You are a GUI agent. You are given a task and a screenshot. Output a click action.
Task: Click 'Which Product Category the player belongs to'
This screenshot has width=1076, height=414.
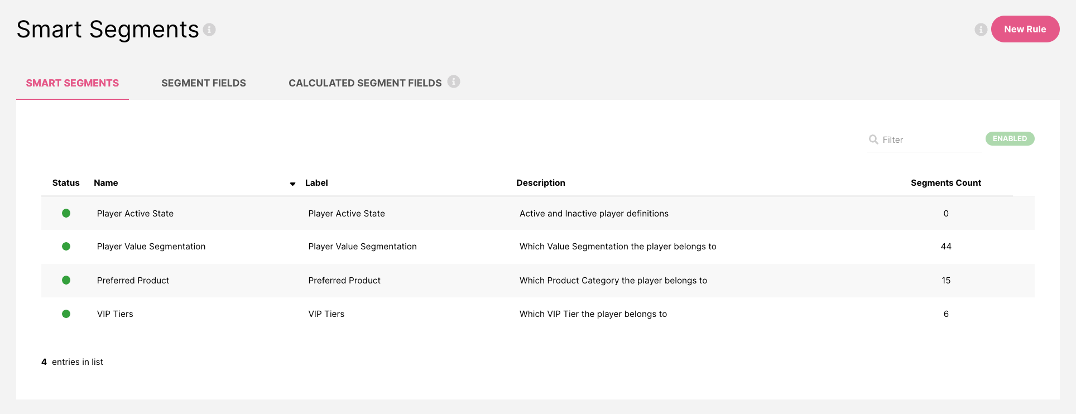click(x=613, y=280)
